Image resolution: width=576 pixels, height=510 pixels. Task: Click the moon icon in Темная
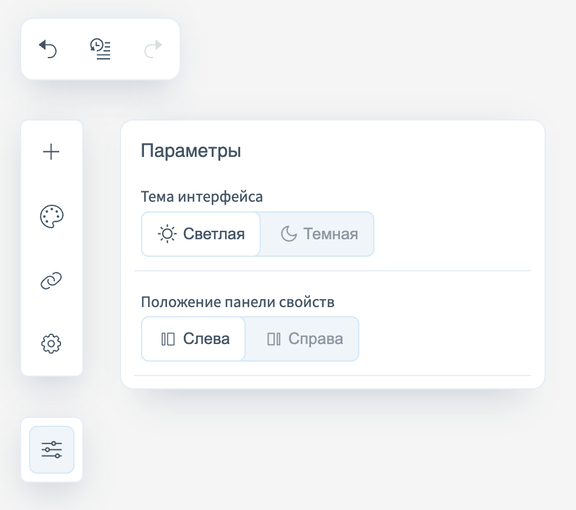click(289, 234)
